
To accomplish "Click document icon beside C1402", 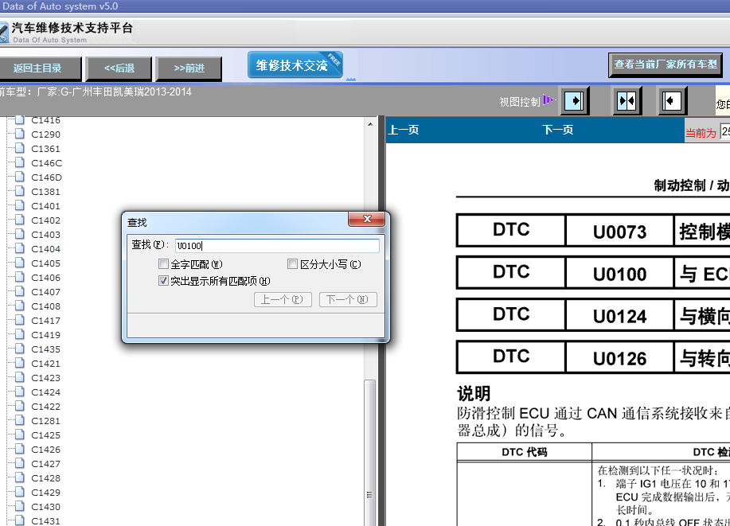I will 20,220.
